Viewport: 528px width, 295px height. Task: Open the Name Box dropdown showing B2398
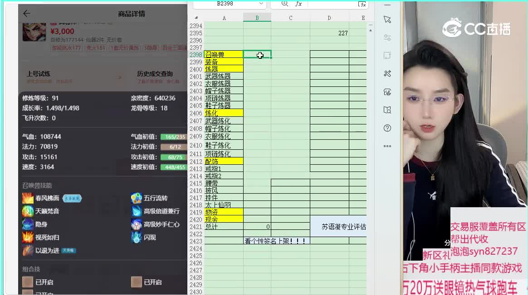click(261, 4)
